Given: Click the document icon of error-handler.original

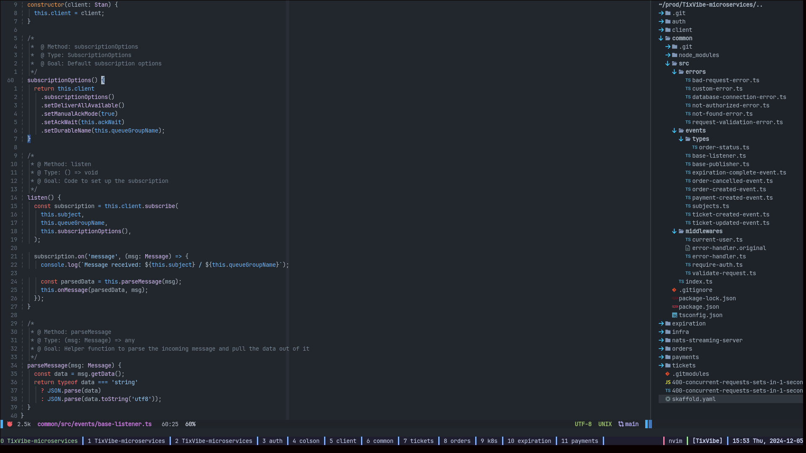Looking at the screenshot, I should pyautogui.click(x=688, y=248).
